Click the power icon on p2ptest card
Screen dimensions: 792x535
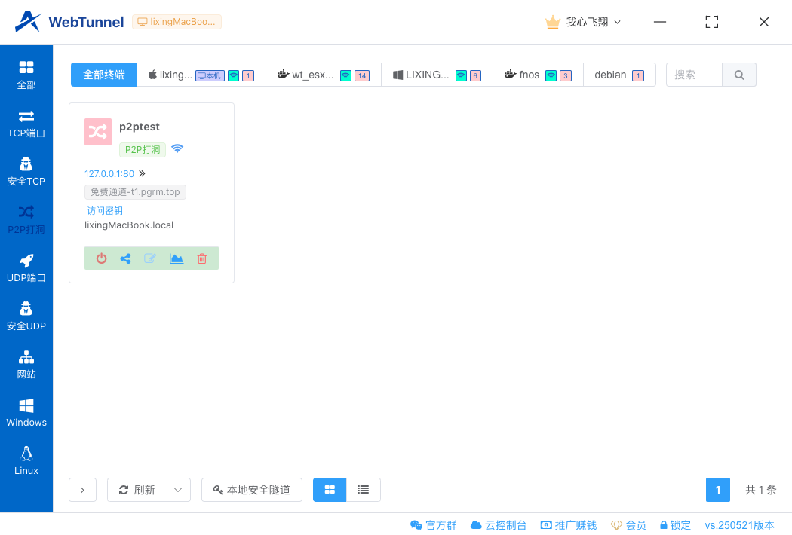coord(102,258)
